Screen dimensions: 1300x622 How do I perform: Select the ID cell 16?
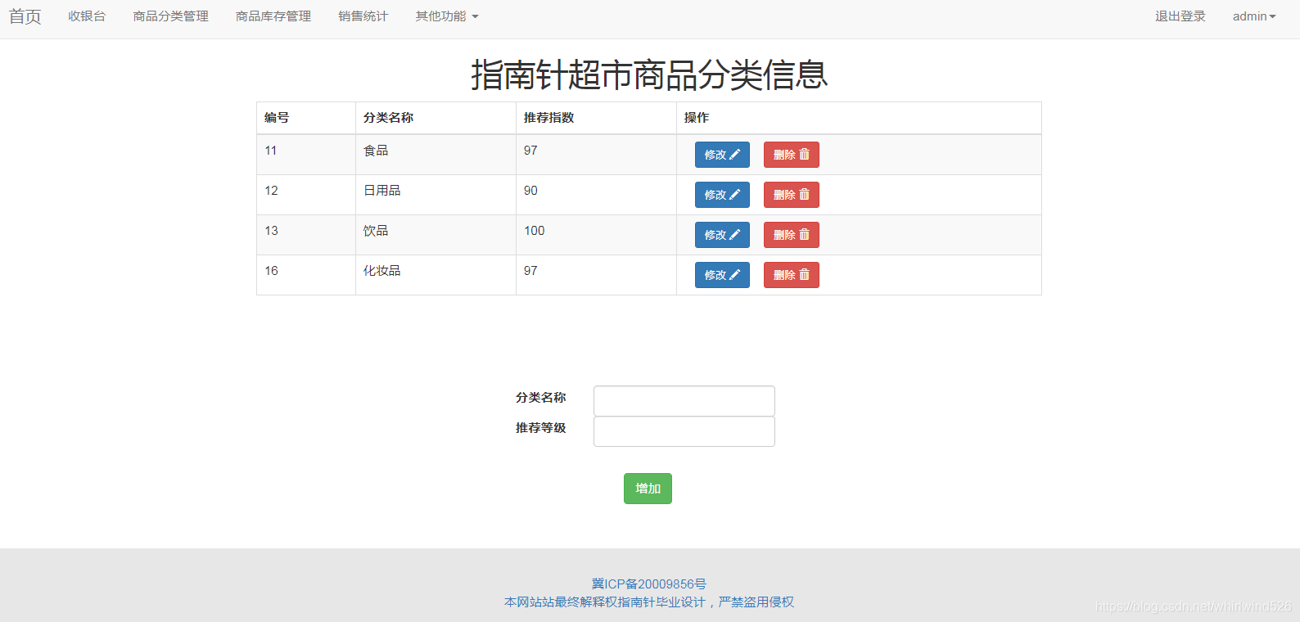tap(306, 275)
